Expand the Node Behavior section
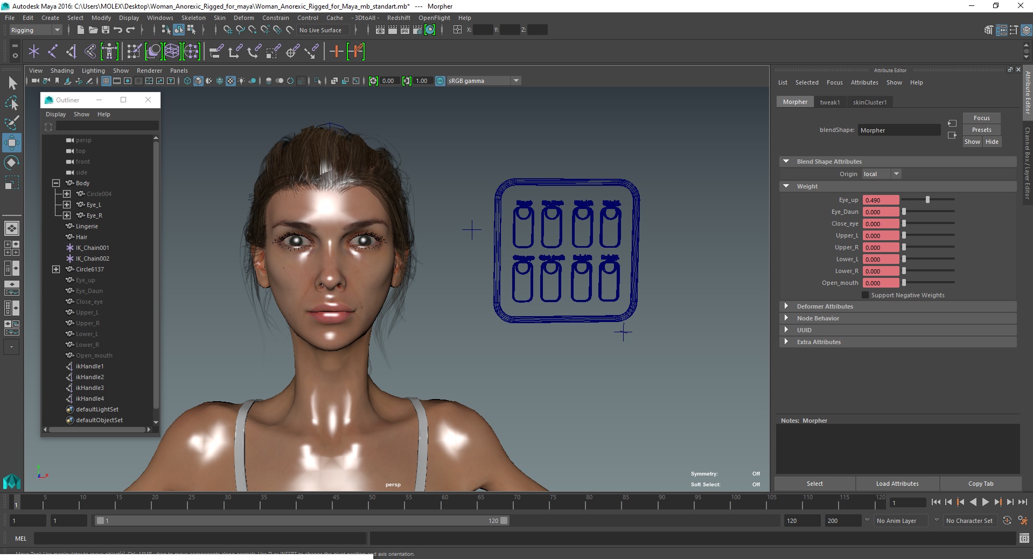The image size is (1033, 559). (786, 318)
